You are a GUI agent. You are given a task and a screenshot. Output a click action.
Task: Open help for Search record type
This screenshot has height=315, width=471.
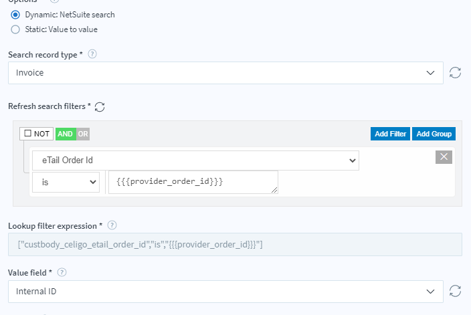tap(92, 54)
